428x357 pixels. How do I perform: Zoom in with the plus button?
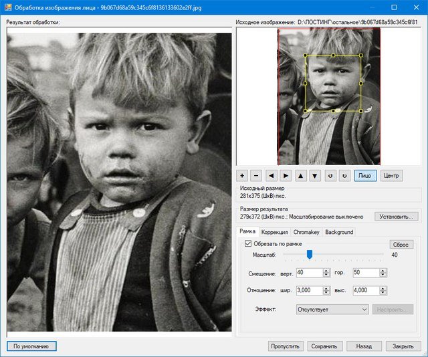pos(242,176)
